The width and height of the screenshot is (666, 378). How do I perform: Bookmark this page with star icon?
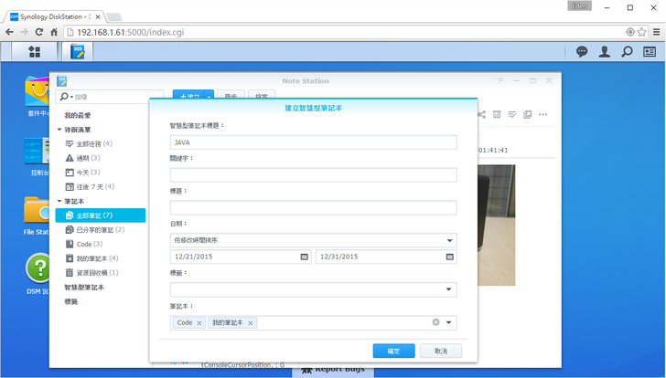coord(642,32)
